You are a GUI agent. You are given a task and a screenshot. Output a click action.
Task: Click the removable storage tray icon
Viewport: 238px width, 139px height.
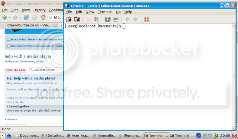tap(205, 136)
